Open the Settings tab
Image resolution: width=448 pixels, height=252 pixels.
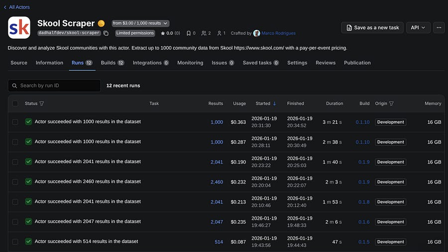coord(297,63)
